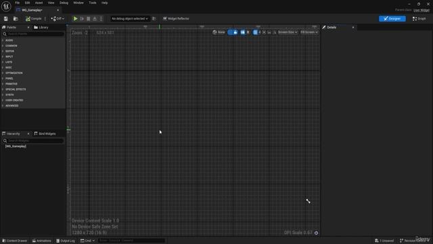Focus the Search Palette field

(33, 34)
